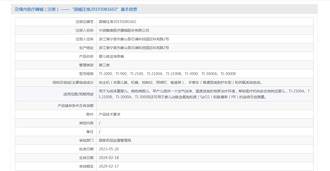Image resolution: width=330 pixels, height=171 pixels.
Task: Select the address value in the 注册人住所 row
Action: 134,39
